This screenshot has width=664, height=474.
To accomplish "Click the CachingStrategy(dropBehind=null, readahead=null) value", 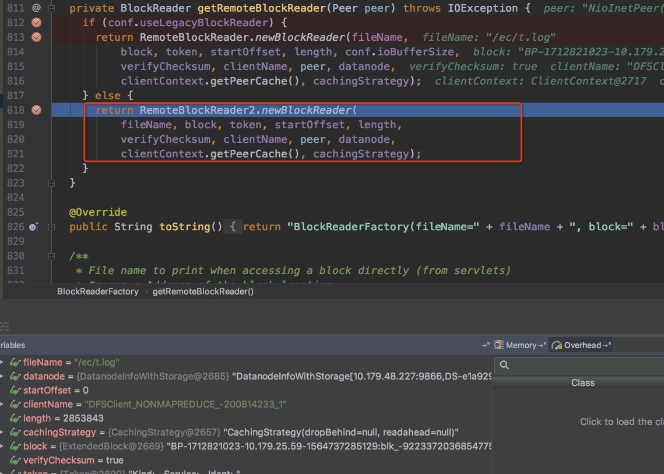I will pyautogui.click(x=341, y=432).
